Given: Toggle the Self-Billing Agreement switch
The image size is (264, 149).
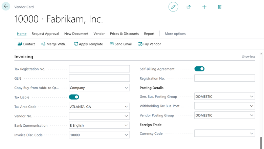Looking at the screenshot, I should (199, 69).
